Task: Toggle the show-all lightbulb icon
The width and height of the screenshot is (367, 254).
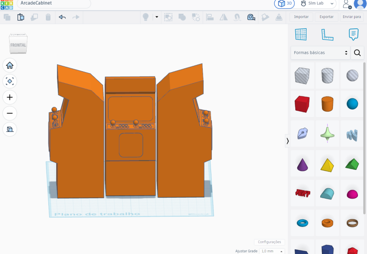Action: pos(146,17)
